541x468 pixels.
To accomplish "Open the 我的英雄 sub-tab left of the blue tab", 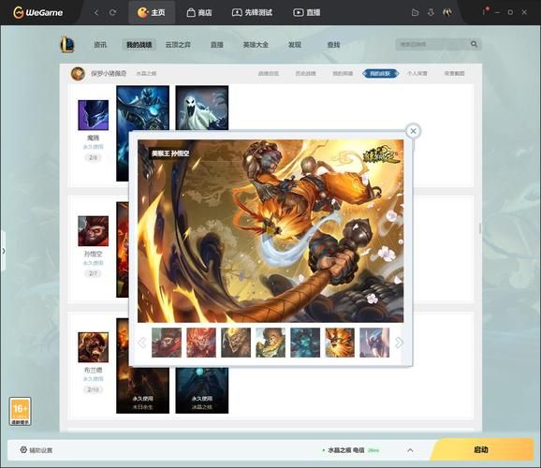I will 343,74.
